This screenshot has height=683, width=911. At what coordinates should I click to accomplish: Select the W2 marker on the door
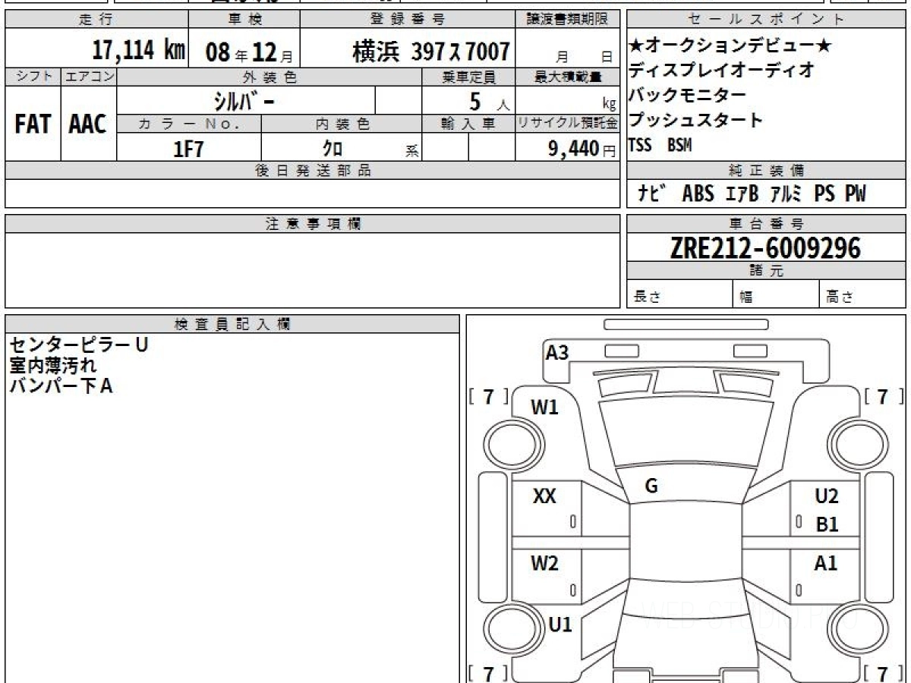(x=544, y=564)
